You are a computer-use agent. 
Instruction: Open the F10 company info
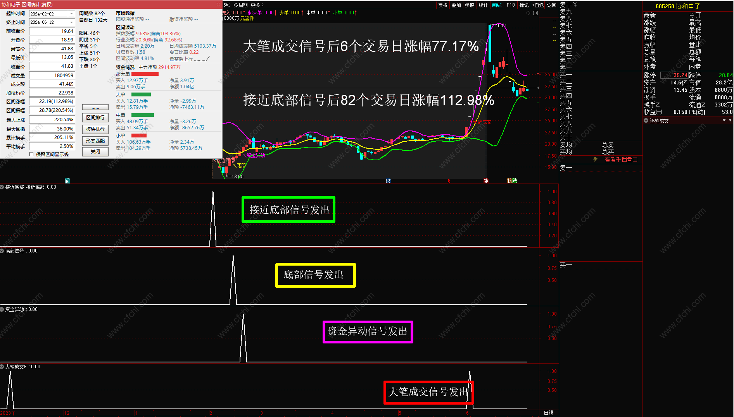coord(511,5)
